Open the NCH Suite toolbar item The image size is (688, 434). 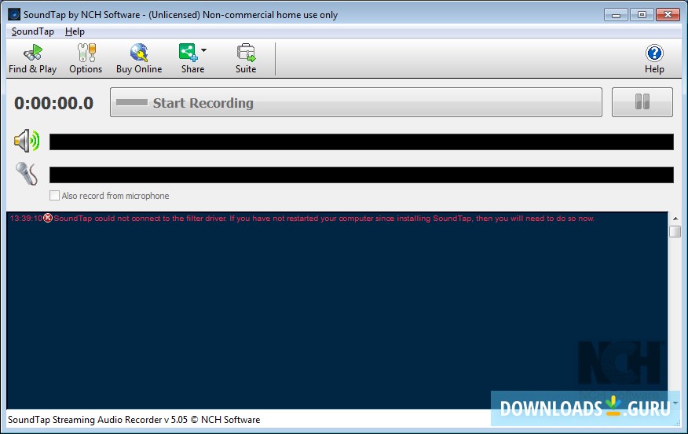[x=246, y=59]
